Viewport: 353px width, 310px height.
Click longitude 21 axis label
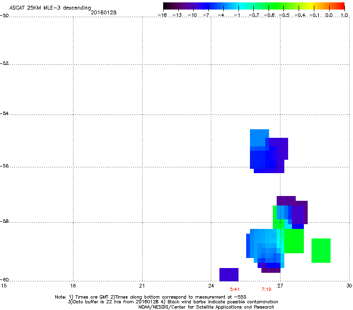tap(142, 286)
